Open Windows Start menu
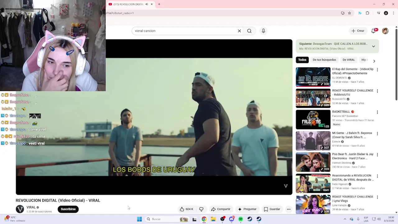The width and height of the screenshot is (398, 224). pyautogui.click(x=139, y=219)
